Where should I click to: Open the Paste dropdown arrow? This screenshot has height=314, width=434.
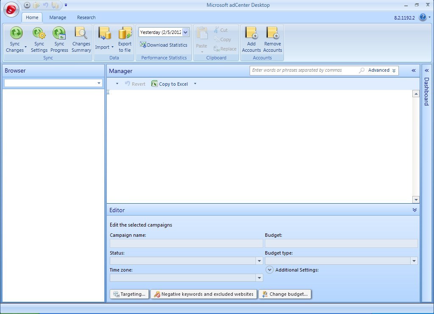click(x=202, y=52)
